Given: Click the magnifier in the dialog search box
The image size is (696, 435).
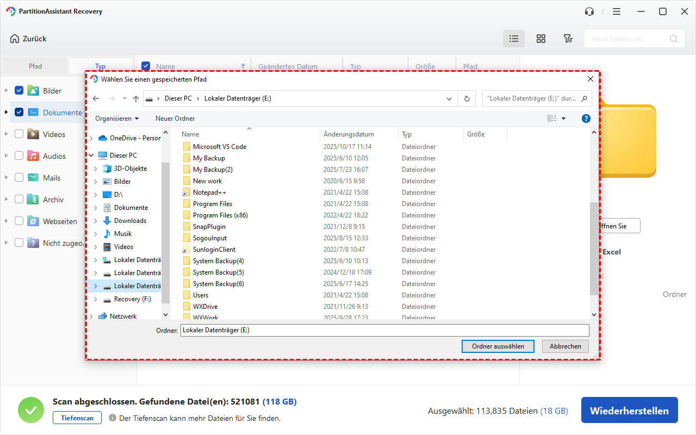Looking at the screenshot, I should [x=585, y=98].
